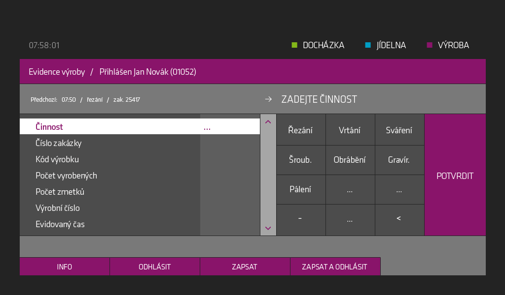Click the arrow icon before ZADEJTE ČINNOST
Viewport: 505px width, 295px height.
pos(268,99)
